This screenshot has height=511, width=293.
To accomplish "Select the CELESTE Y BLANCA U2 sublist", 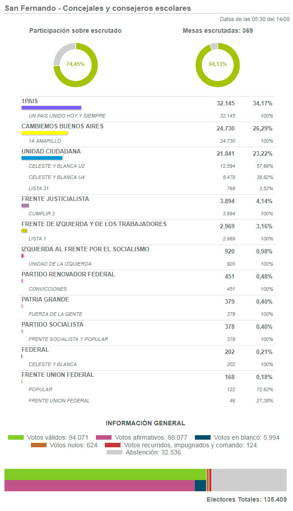I will (x=56, y=166).
